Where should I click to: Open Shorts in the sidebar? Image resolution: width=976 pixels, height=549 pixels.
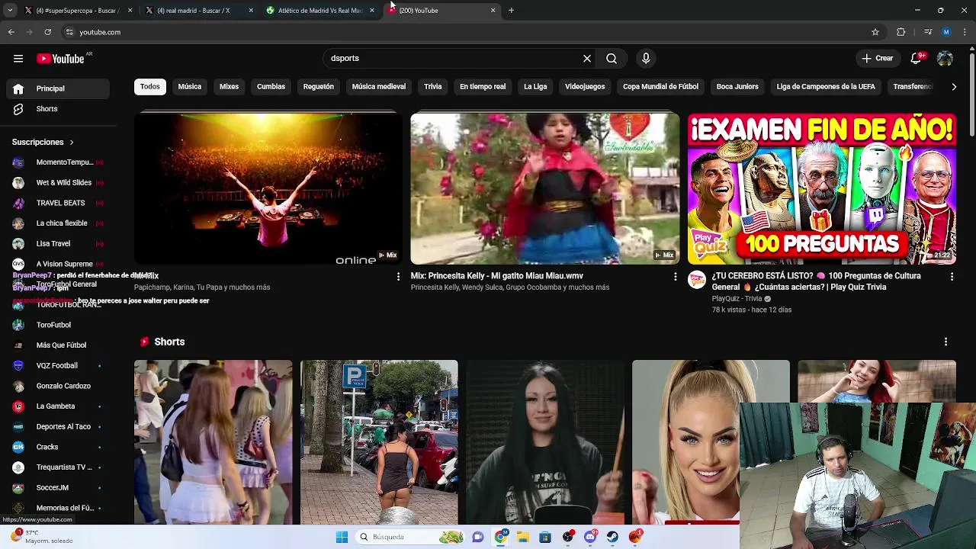click(x=58, y=109)
